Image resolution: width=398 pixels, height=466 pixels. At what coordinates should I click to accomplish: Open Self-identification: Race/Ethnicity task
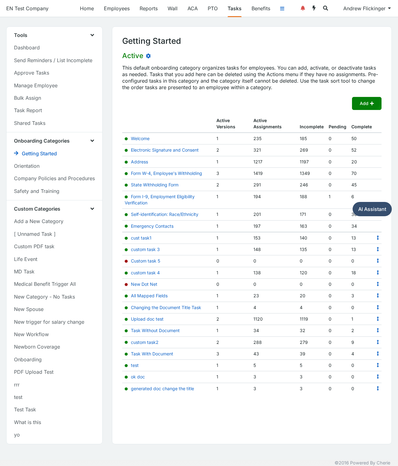point(164,214)
